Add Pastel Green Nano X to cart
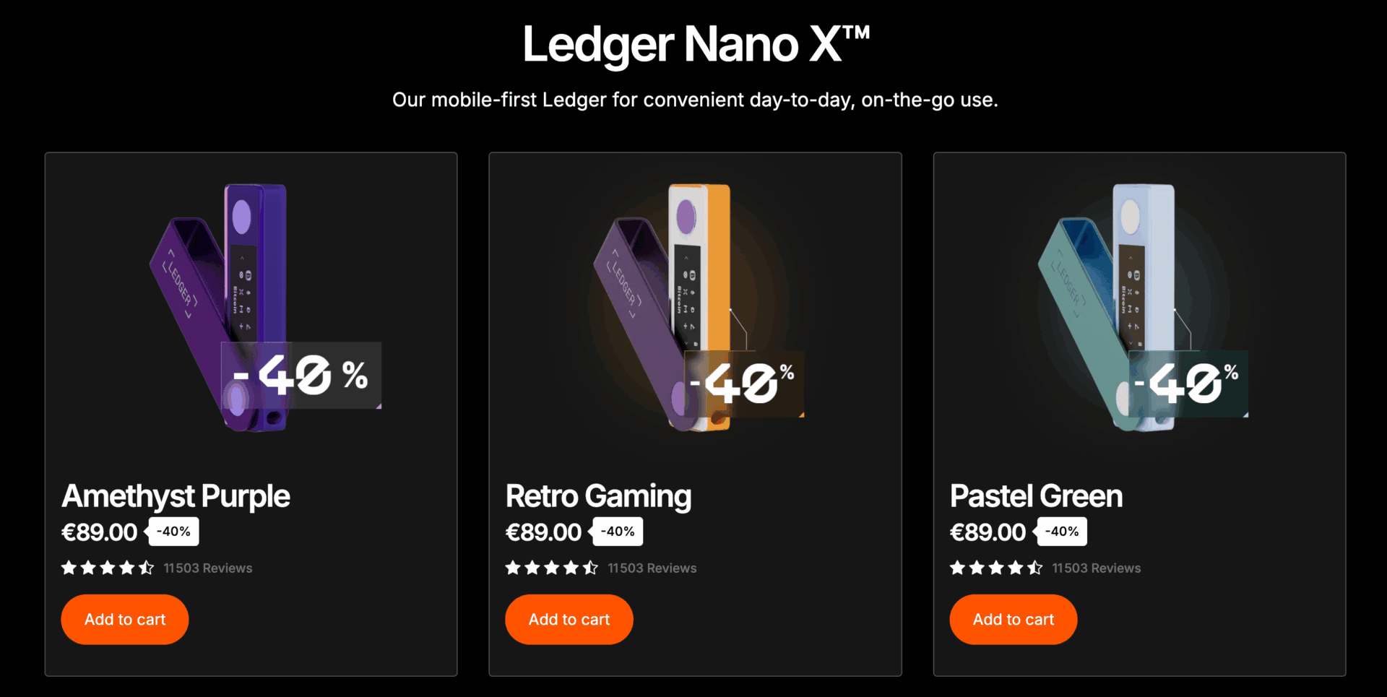1387x697 pixels. click(1014, 620)
